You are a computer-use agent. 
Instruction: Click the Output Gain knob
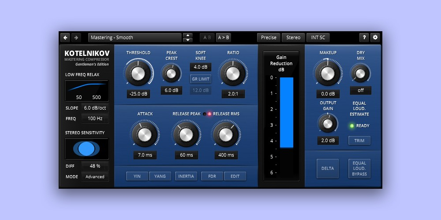coord(328,124)
